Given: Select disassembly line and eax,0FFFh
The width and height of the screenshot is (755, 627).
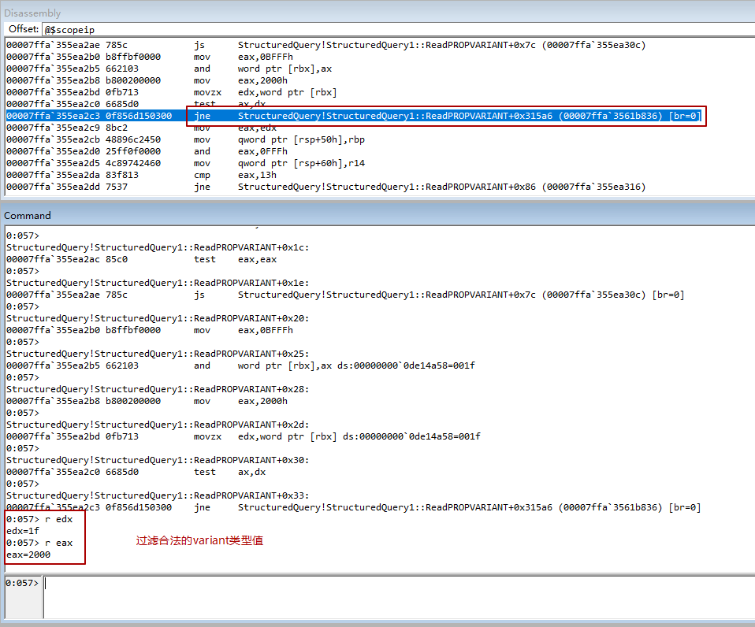Looking at the screenshot, I should click(147, 151).
